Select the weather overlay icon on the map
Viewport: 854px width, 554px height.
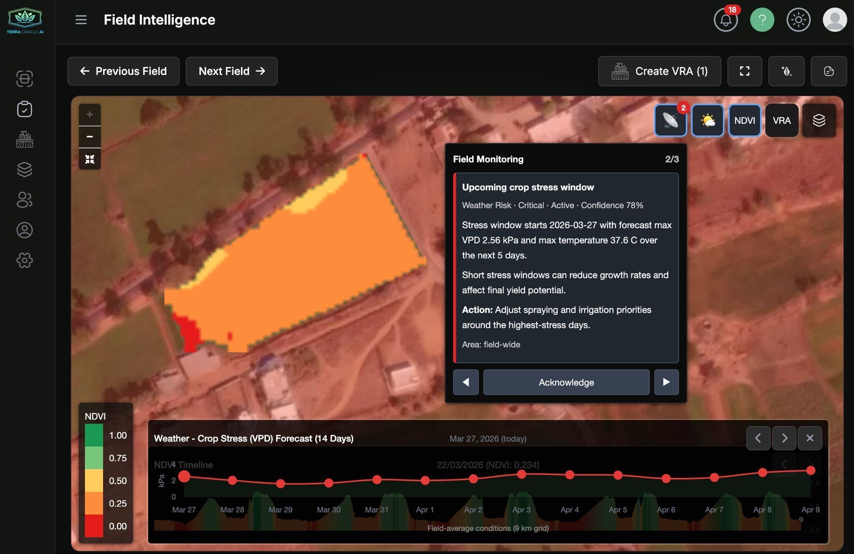coord(707,120)
